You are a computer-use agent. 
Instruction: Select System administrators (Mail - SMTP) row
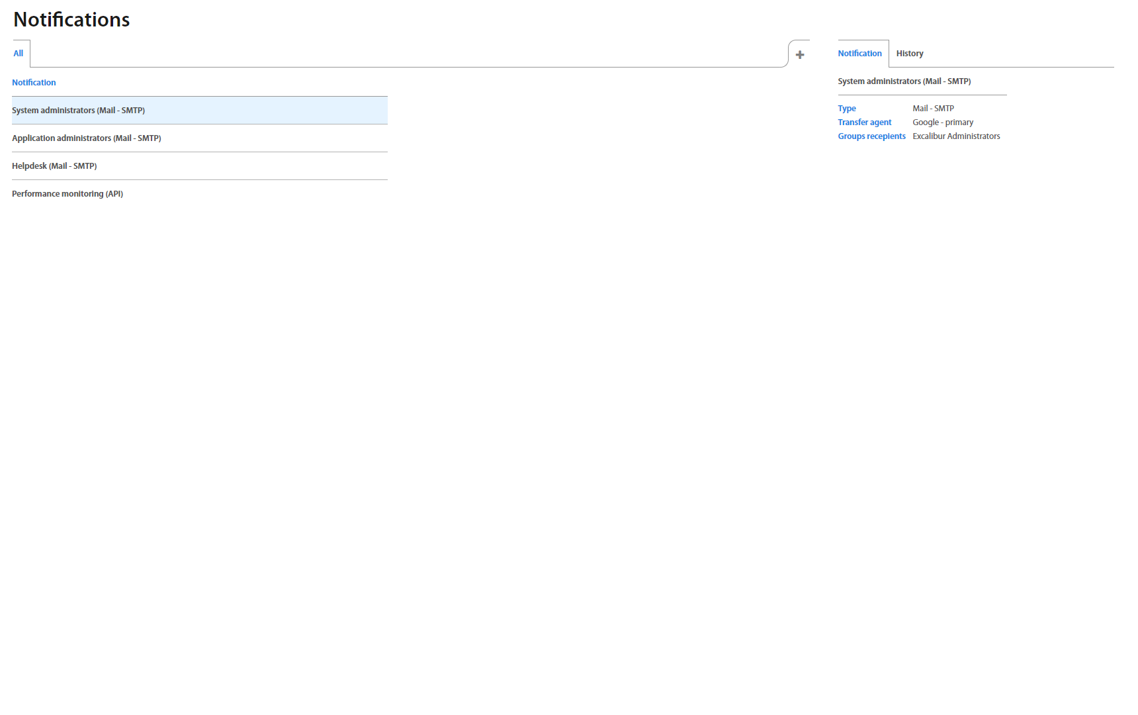coord(78,111)
